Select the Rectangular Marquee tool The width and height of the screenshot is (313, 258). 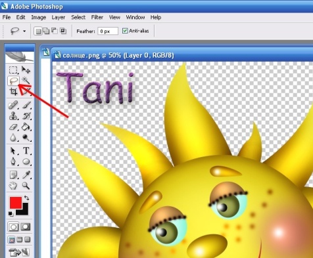(x=13, y=70)
